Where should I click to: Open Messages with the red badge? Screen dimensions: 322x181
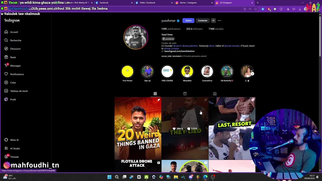click(x=12, y=66)
